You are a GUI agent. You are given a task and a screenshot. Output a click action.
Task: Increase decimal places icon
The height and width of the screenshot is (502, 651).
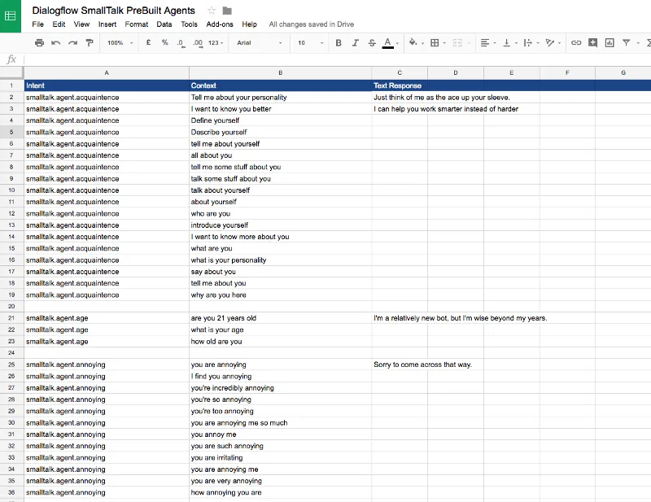pyautogui.click(x=198, y=43)
